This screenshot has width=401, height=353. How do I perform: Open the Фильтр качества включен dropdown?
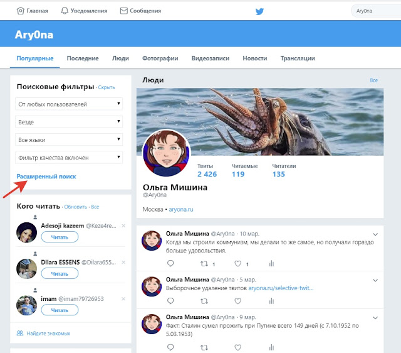[69, 158]
